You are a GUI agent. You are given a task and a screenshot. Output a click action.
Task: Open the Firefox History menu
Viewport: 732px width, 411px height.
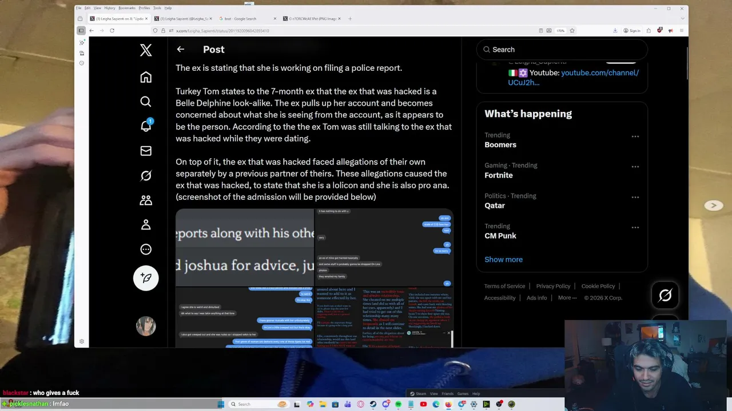110,8
